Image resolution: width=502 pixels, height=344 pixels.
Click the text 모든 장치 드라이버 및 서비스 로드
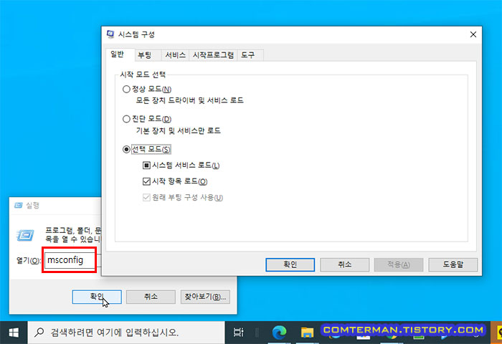(189, 100)
